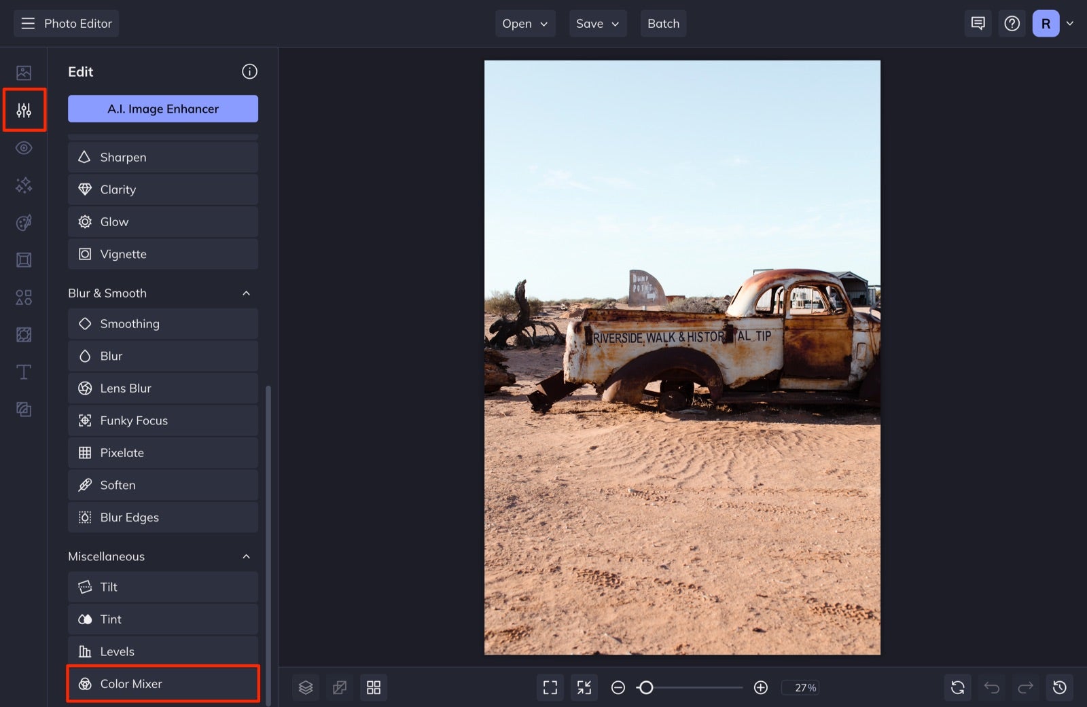Open the account menu via R avatar
Image resolution: width=1087 pixels, height=707 pixels.
(1046, 22)
